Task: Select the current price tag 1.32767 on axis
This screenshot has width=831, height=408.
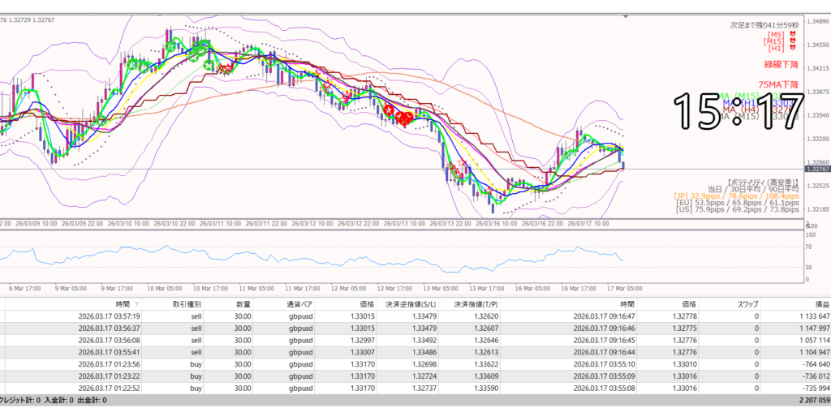Action: [x=816, y=169]
